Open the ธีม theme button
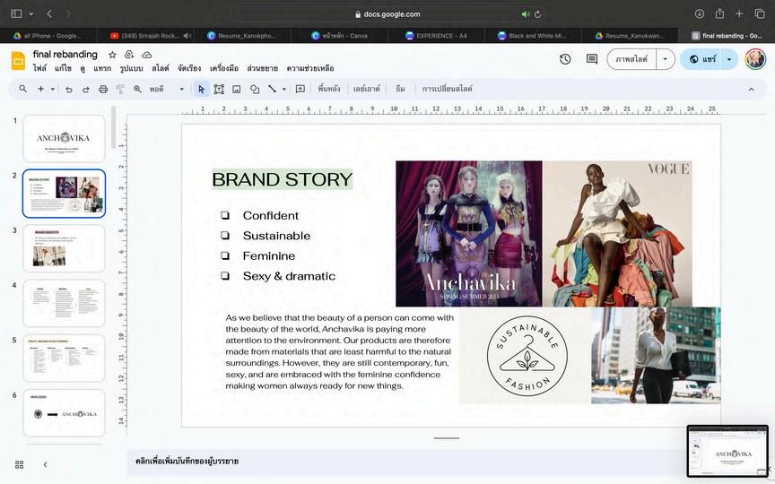Screen dimensions: 775x484 400,89
